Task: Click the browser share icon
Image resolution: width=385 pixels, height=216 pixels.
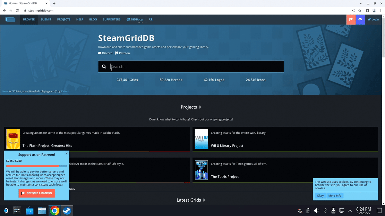Action: coord(353,11)
